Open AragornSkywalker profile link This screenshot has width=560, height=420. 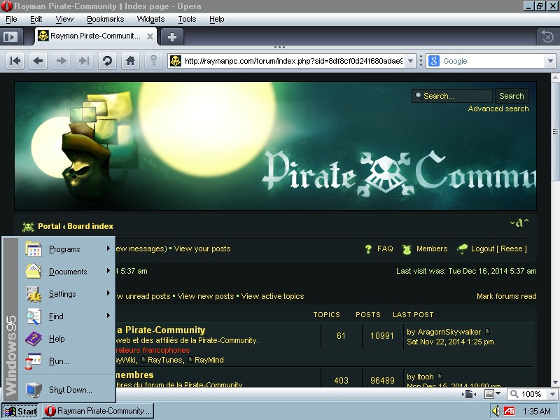(x=449, y=332)
